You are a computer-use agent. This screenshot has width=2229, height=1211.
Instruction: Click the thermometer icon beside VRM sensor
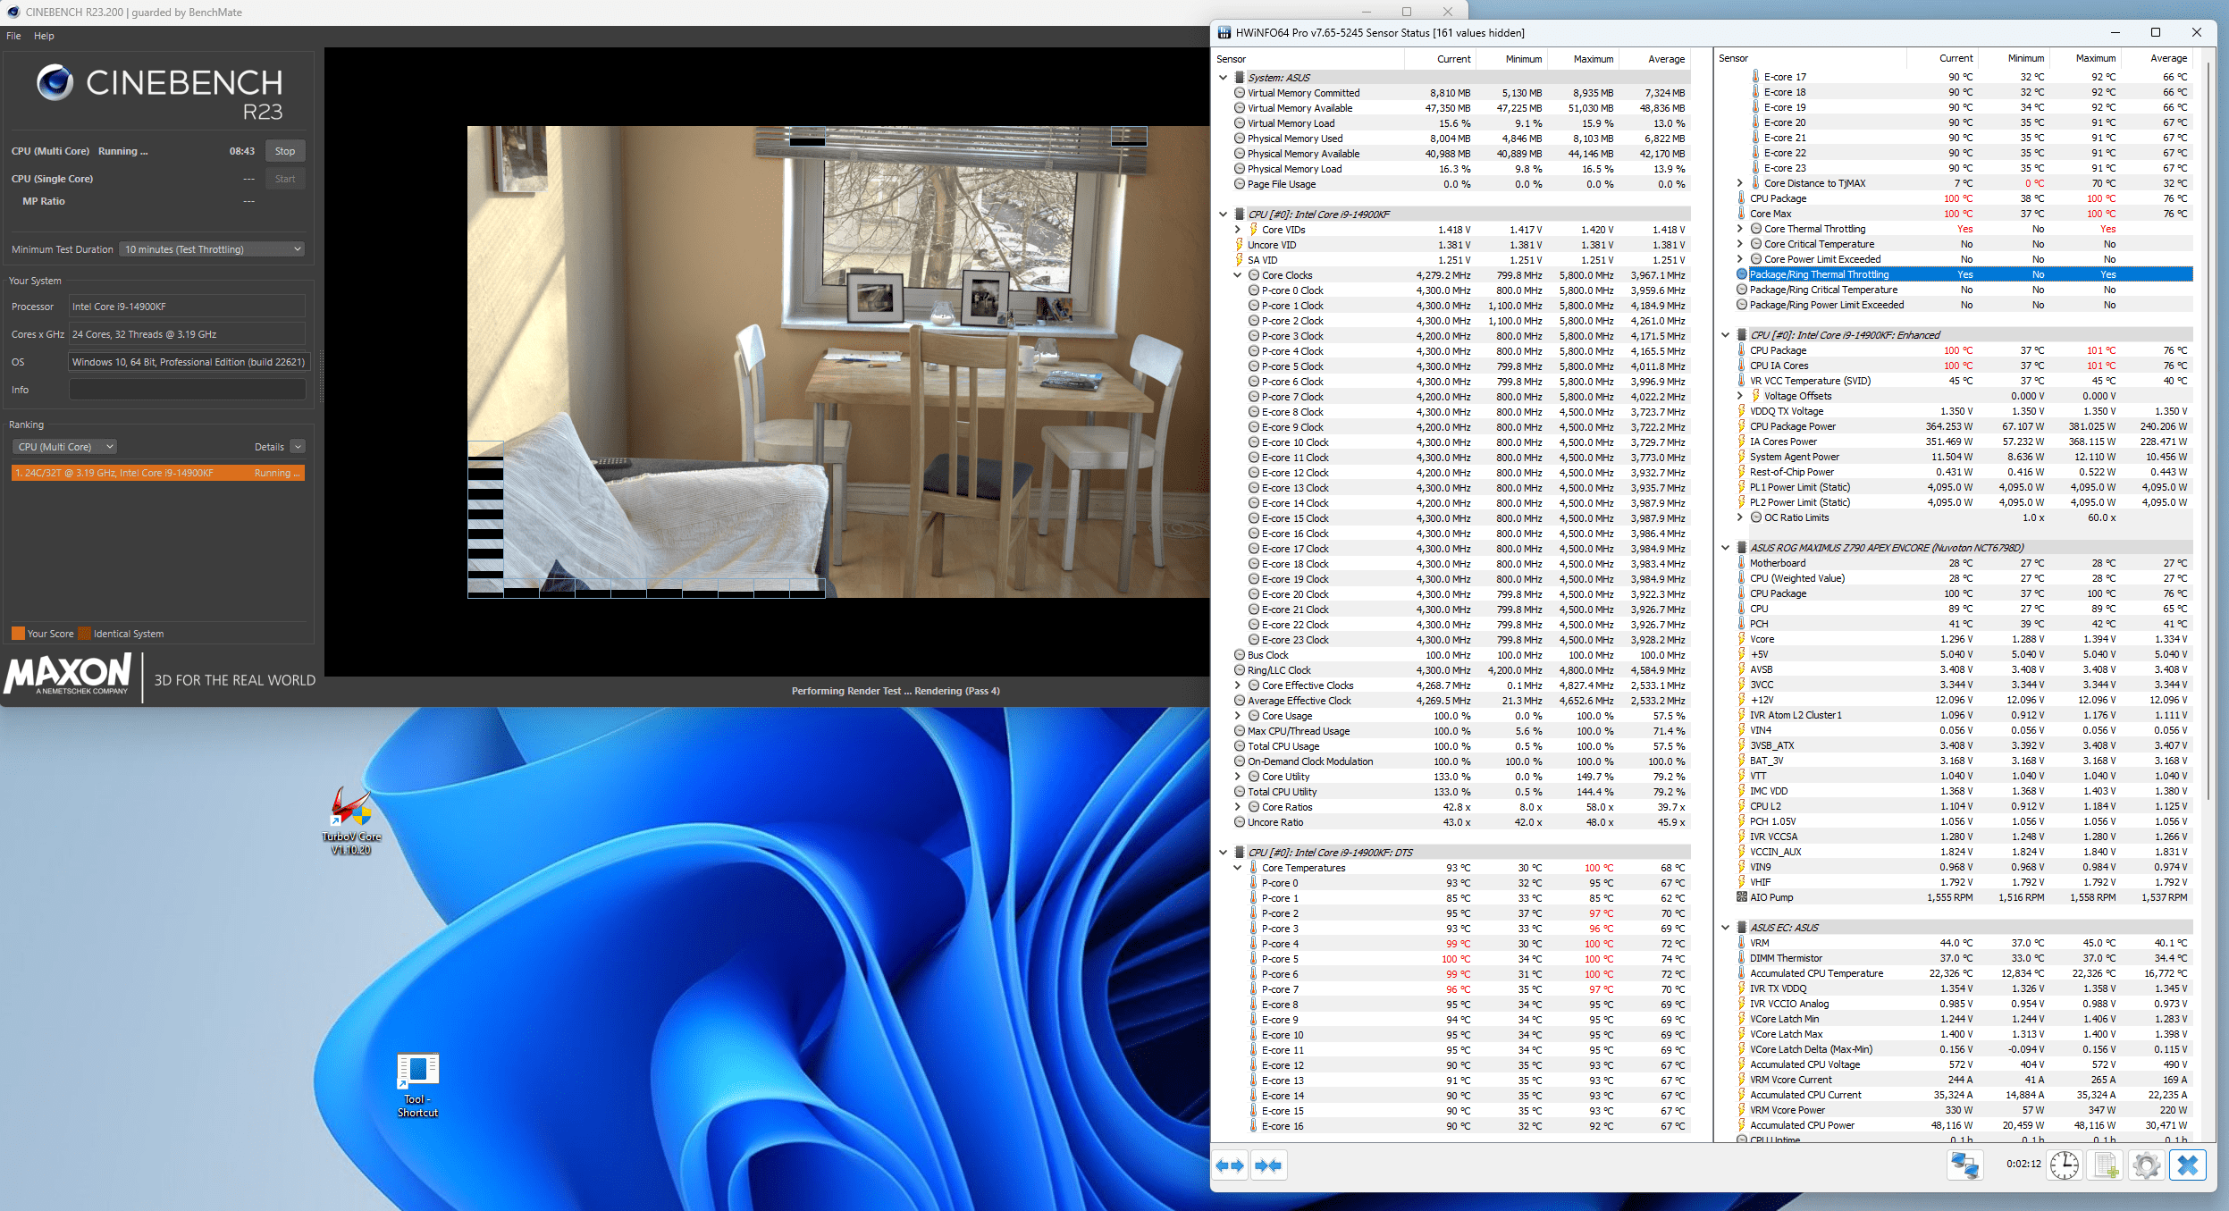click(1742, 943)
